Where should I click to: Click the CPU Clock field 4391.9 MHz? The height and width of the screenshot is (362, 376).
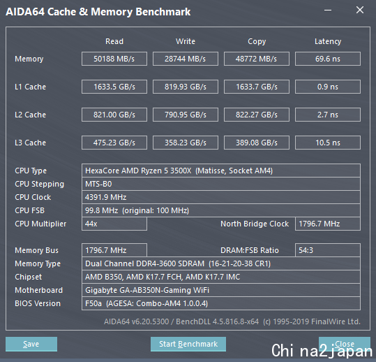pos(221,197)
